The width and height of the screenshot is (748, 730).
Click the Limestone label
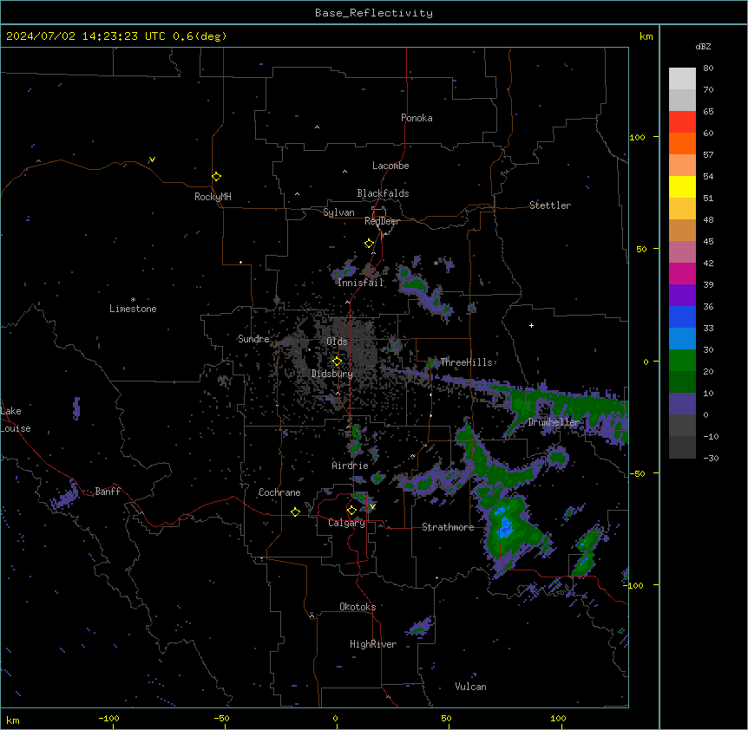pyautogui.click(x=133, y=309)
